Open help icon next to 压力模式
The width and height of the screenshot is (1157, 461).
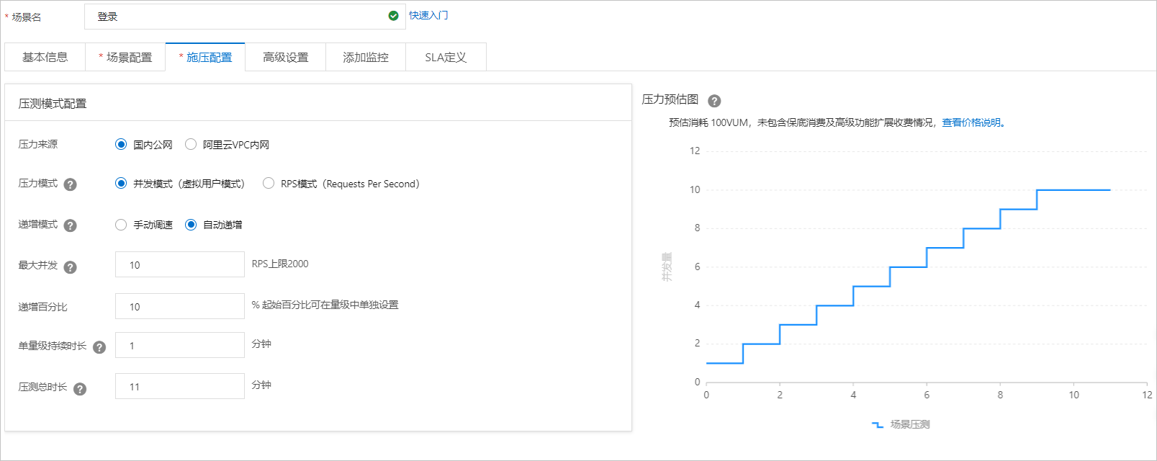[70, 184]
